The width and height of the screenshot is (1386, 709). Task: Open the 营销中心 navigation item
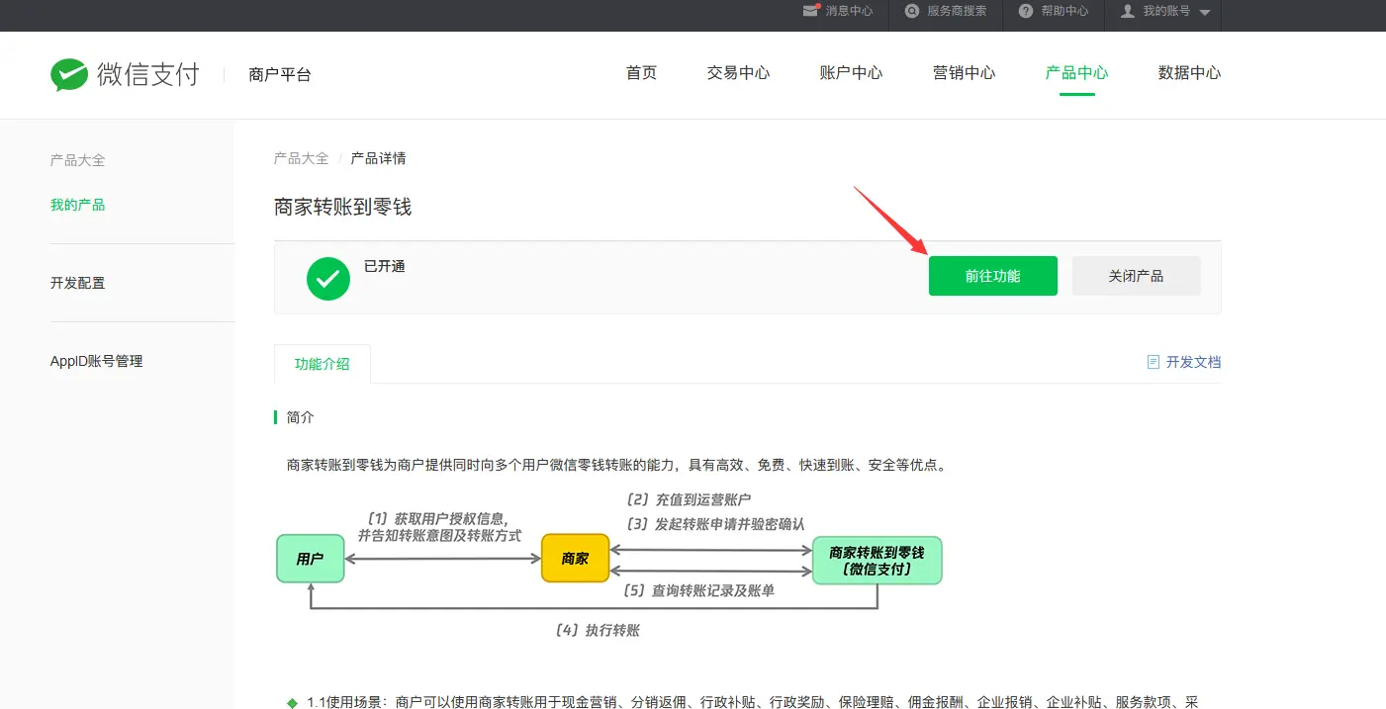pos(964,73)
